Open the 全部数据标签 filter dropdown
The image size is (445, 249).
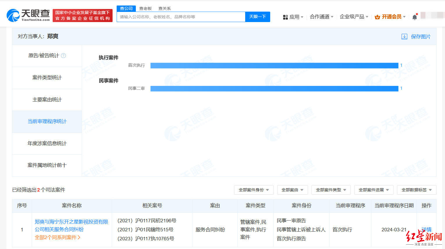tap(416, 190)
